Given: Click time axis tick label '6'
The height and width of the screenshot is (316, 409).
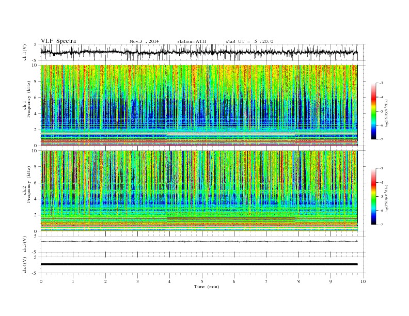Looking at the screenshot, I should click(x=234, y=281).
